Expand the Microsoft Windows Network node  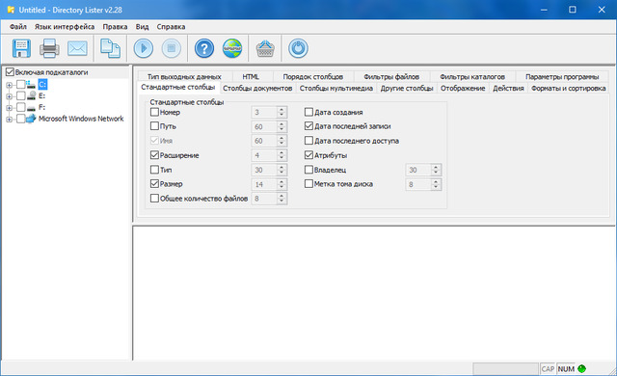(x=9, y=119)
